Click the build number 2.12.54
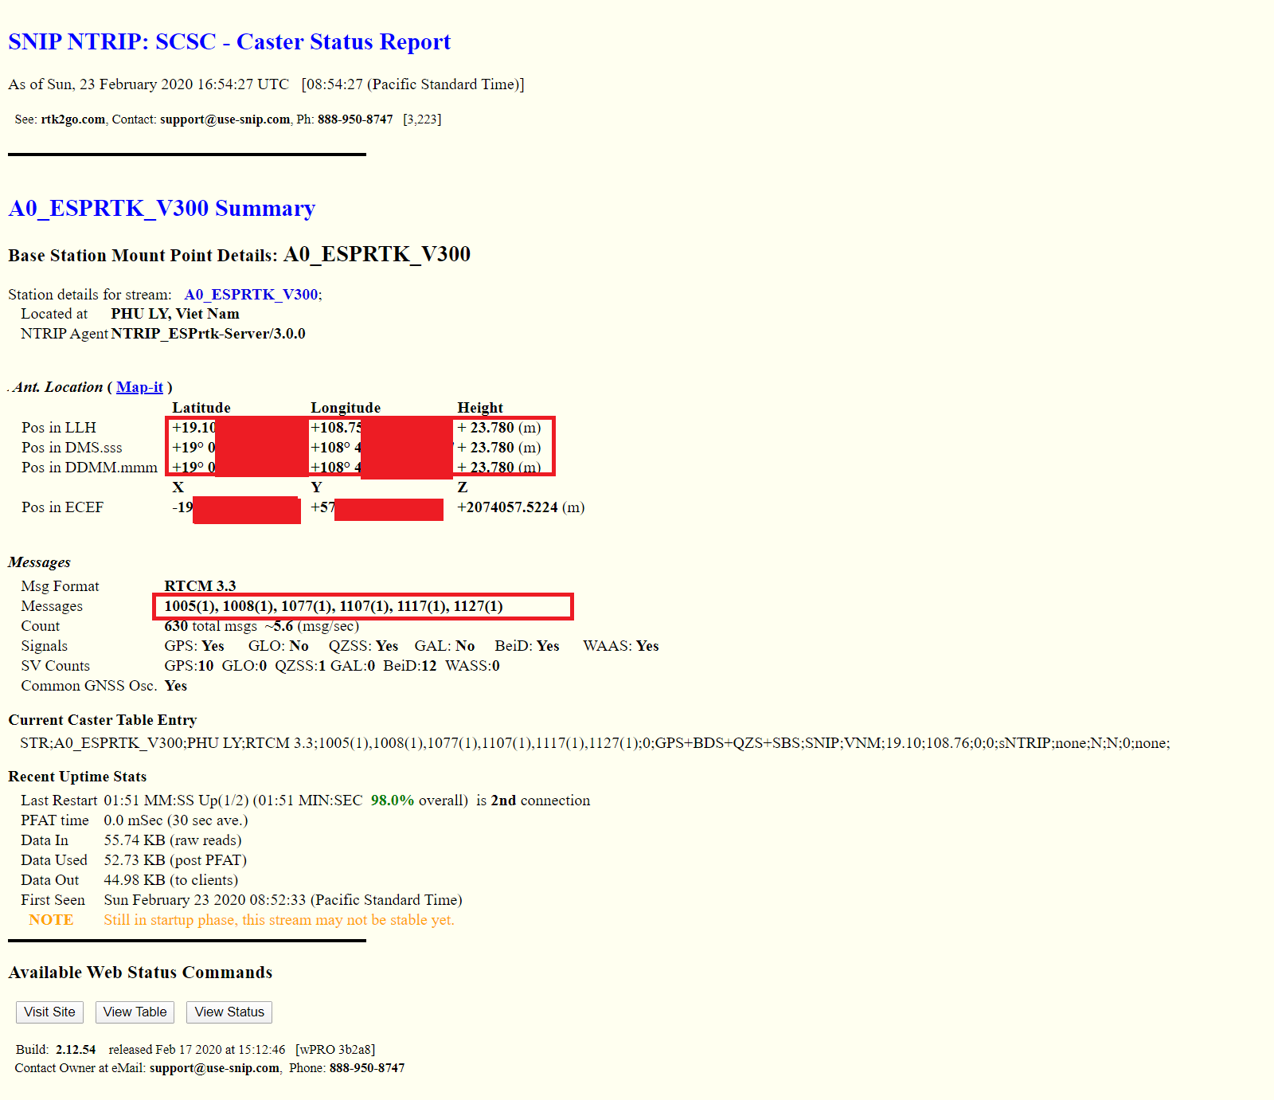 click(76, 1050)
